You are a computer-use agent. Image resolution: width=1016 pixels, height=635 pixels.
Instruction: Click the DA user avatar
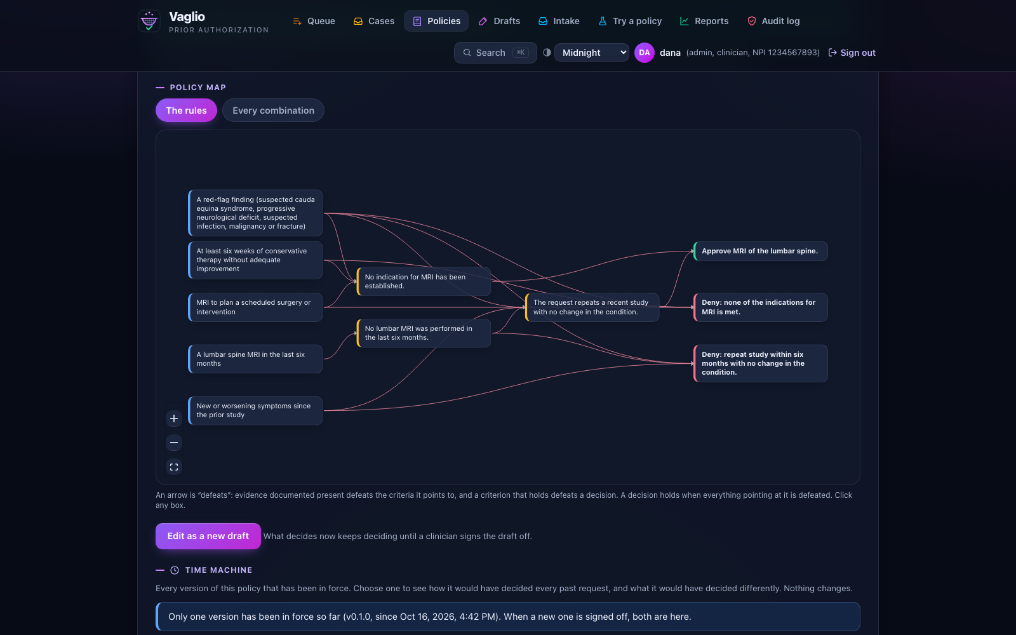(645, 53)
